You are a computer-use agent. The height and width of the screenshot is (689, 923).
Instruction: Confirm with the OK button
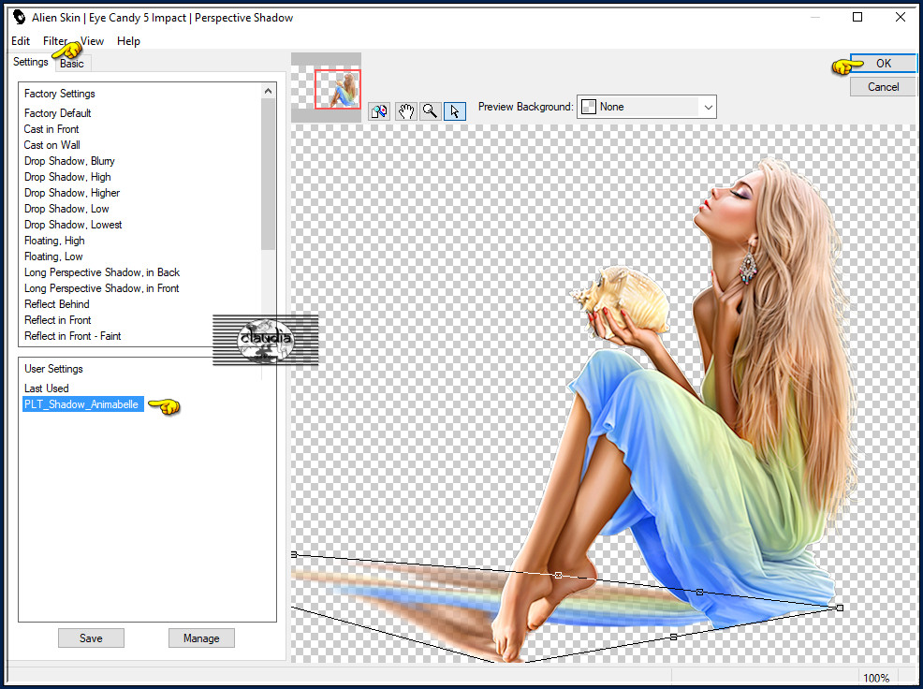coord(883,63)
